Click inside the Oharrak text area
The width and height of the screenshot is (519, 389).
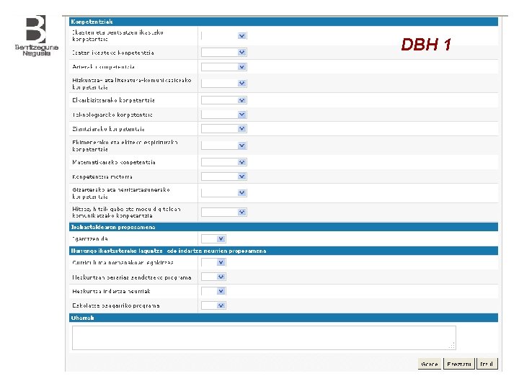pos(264,338)
